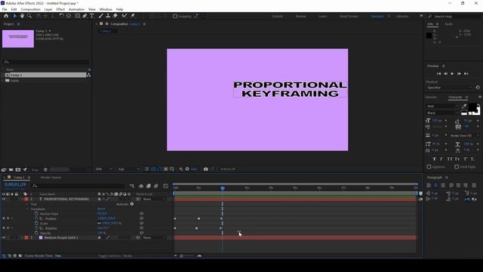Image resolution: width=483 pixels, height=272 pixels.
Task: Switch to the Libraries panel tab
Action: [431, 97]
